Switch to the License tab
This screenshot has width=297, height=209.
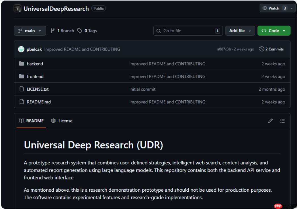click(62, 121)
